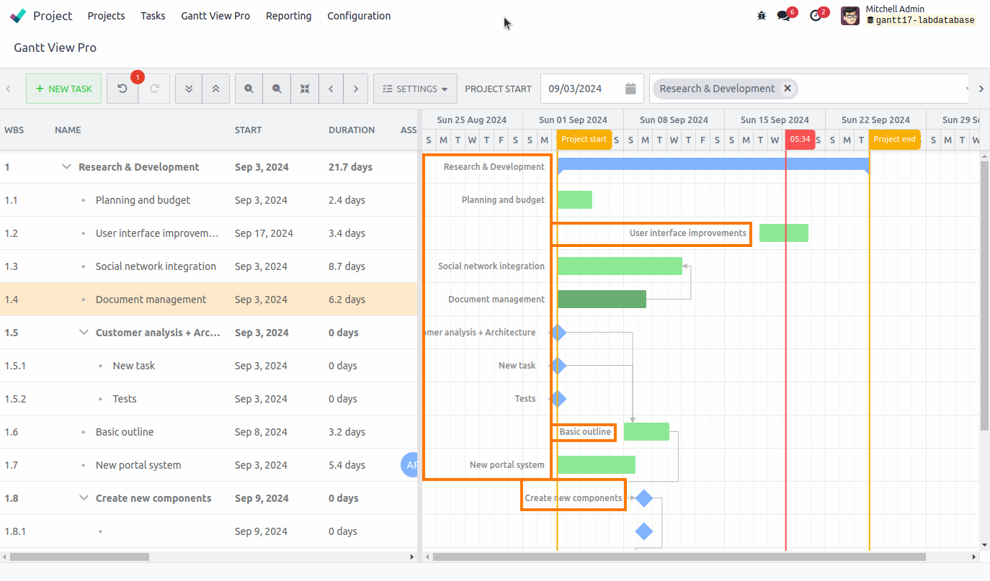The width and height of the screenshot is (990, 581).
Task: Go to next time period with right arrow
Action: tap(356, 89)
